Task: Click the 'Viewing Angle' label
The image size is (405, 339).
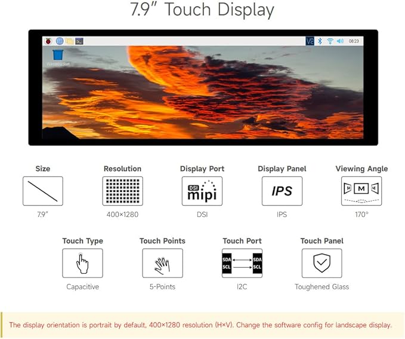Action: click(x=361, y=169)
